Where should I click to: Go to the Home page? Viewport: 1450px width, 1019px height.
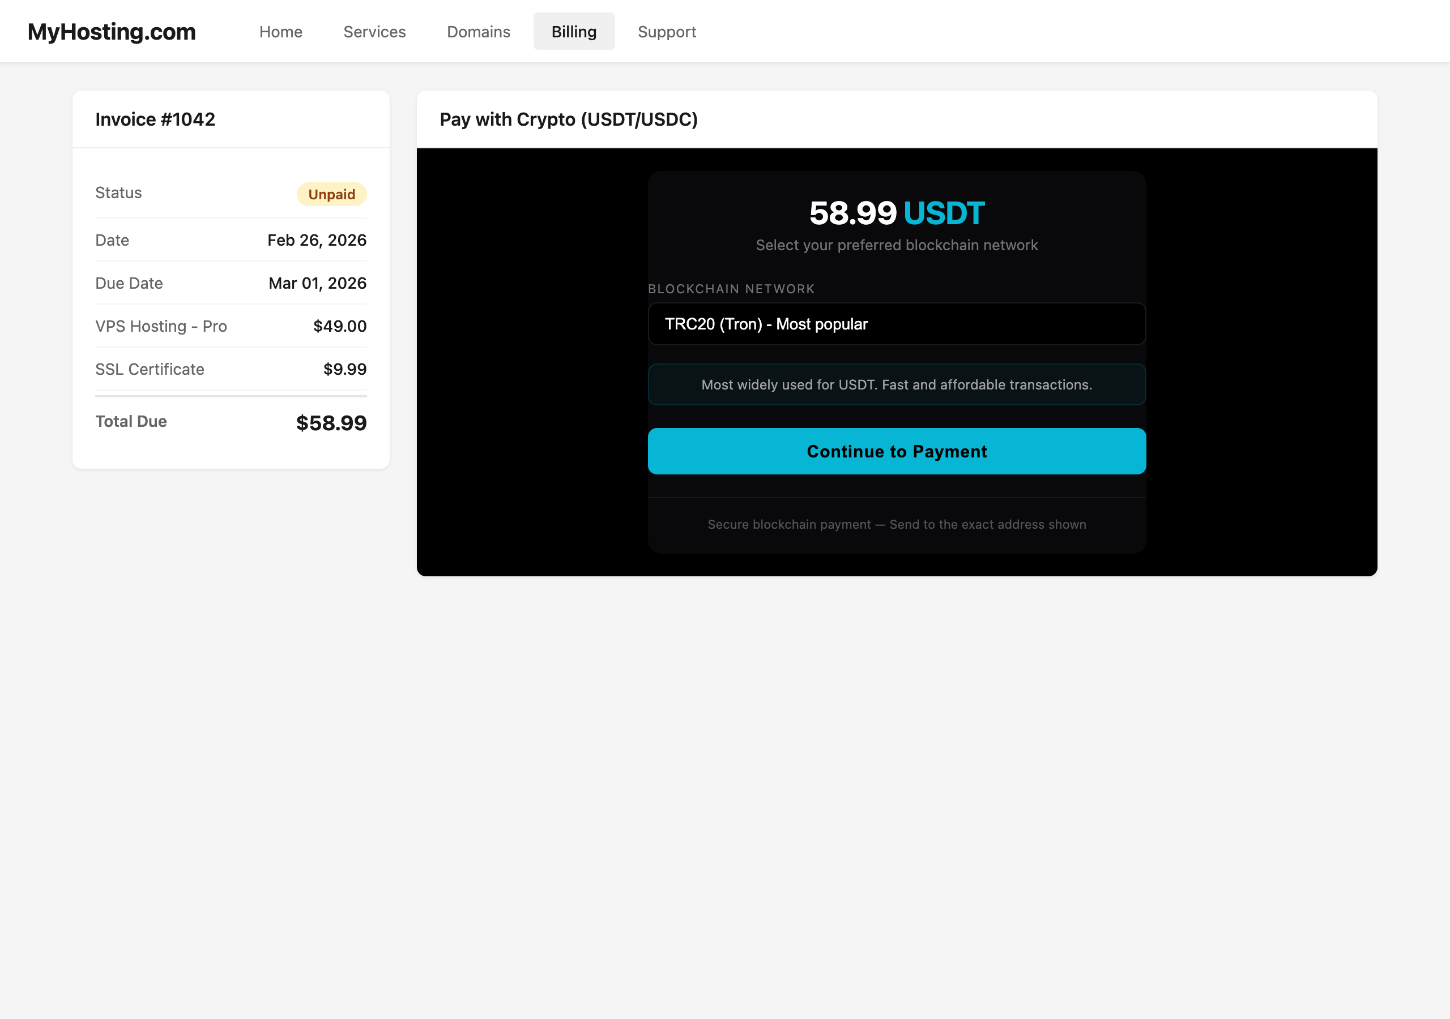(x=280, y=32)
